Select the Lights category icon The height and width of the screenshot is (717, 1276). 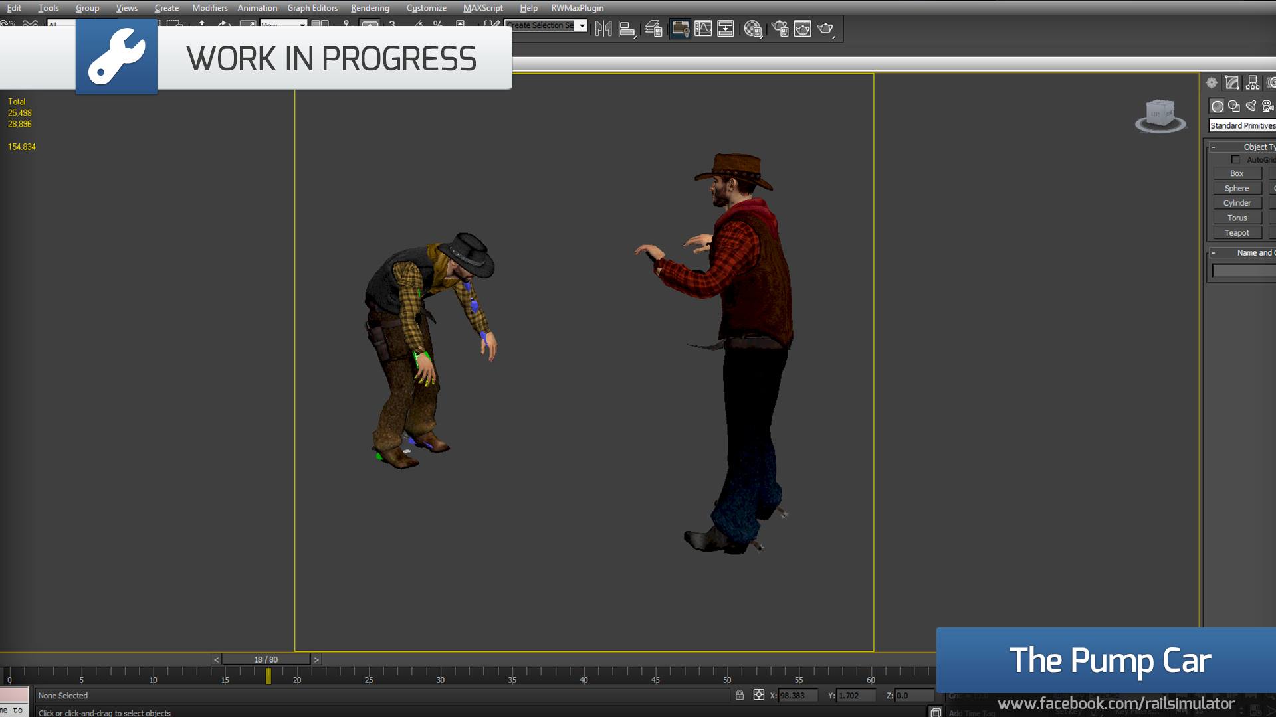click(x=1251, y=106)
